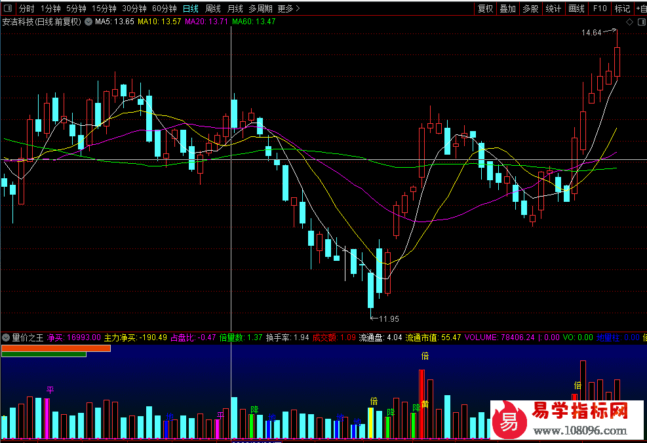Click the 易学指标网 logo
This screenshot has width=647, height=443.
tap(567, 419)
